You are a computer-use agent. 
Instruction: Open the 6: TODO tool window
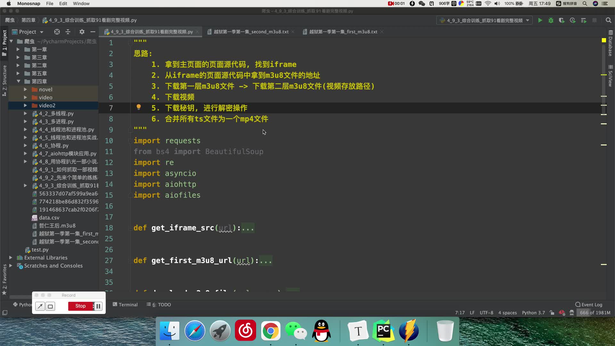(x=159, y=305)
